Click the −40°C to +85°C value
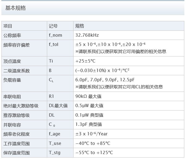This screenshot has width=186, height=159. click(x=93, y=143)
